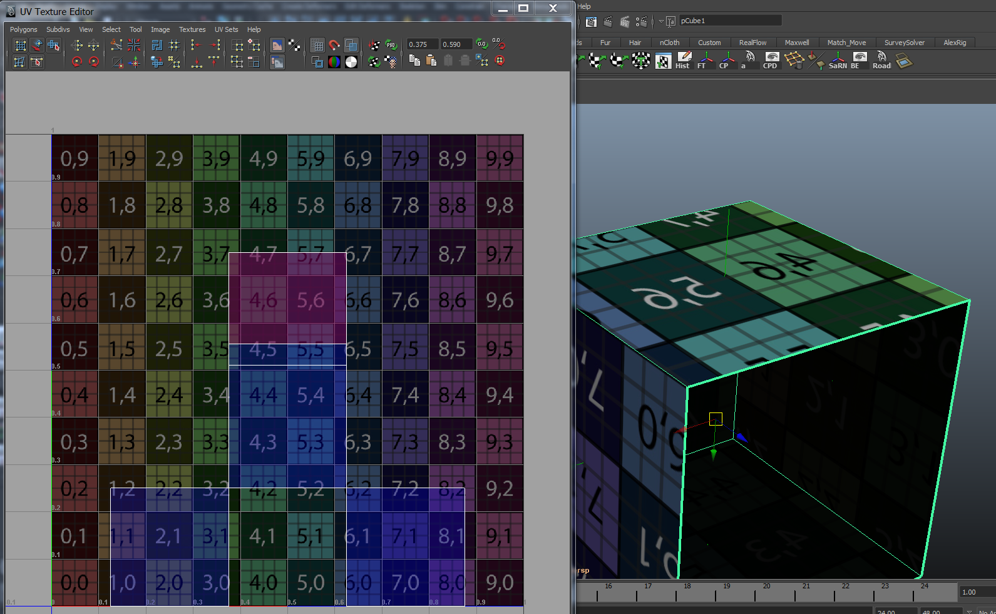The height and width of the screenshot is (614, 996).
Task: Open the Textures menu
Action: tap(192, 29)
